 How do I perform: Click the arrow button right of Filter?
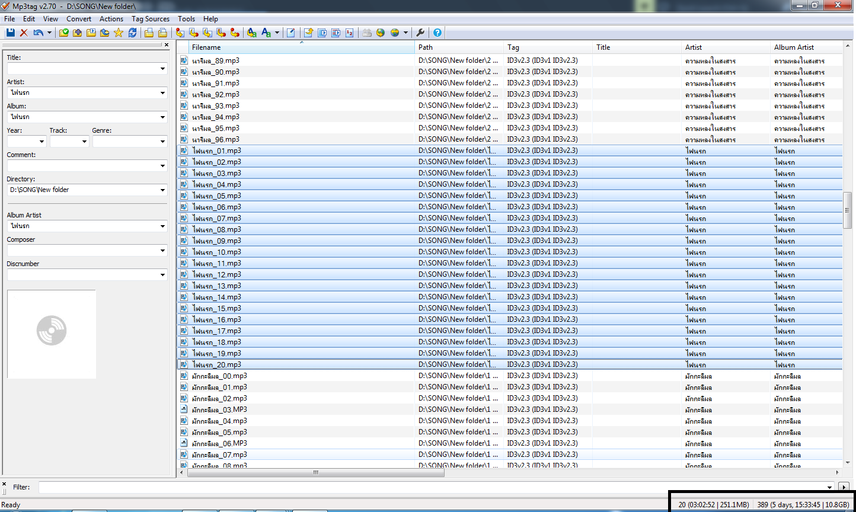pos(845,487)
